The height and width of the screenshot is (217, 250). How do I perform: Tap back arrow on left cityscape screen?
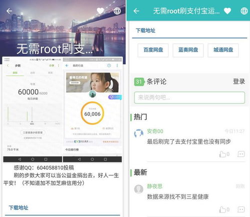click(9, 11)
